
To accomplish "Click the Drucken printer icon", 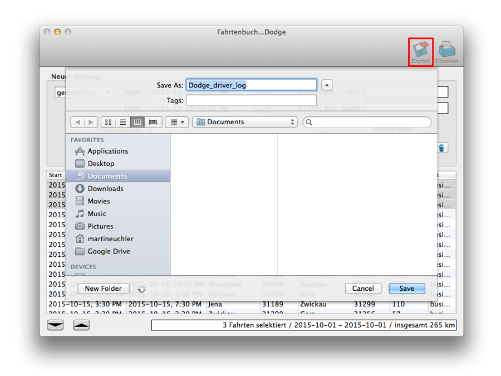I will coord(446,51).
